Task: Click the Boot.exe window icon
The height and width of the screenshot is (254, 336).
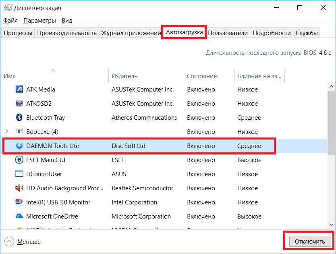Action: [x=19, y=131]
